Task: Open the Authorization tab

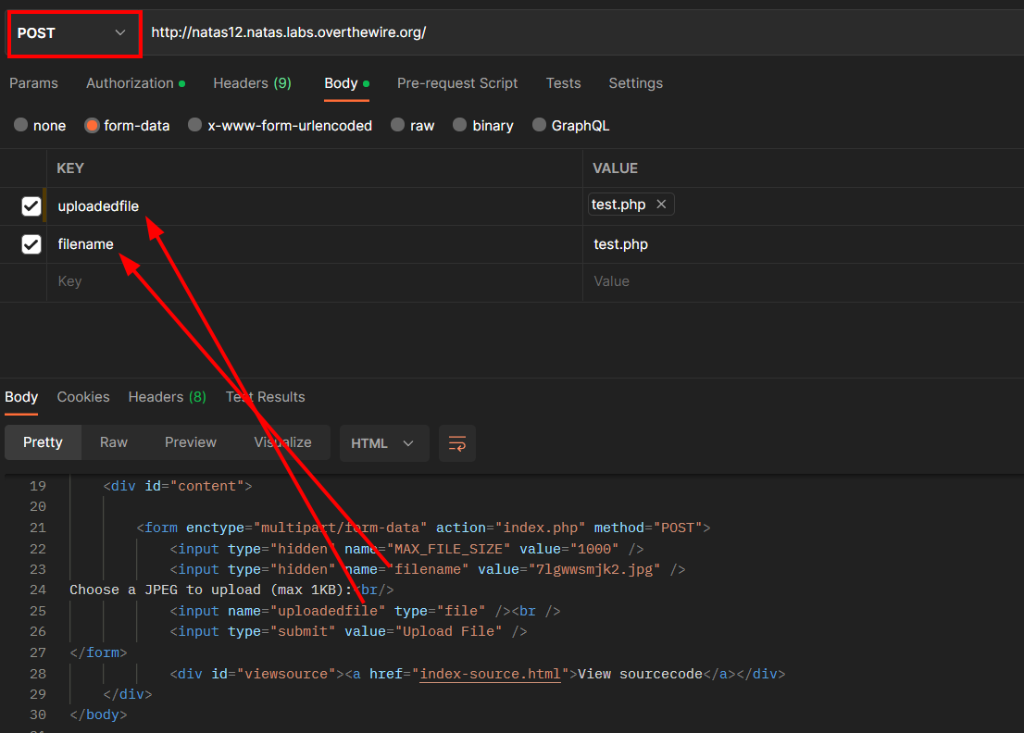Action: [x=131, y=83]
